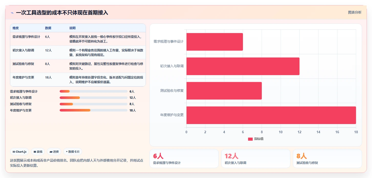Click the description starting 模拟在开发接入前
The image size is (372, 178).
(106, 39)
